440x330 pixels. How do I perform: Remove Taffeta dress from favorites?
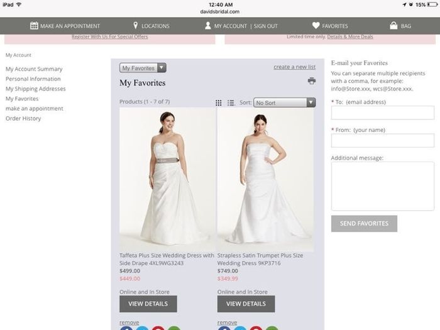click(x=129, y=322)
